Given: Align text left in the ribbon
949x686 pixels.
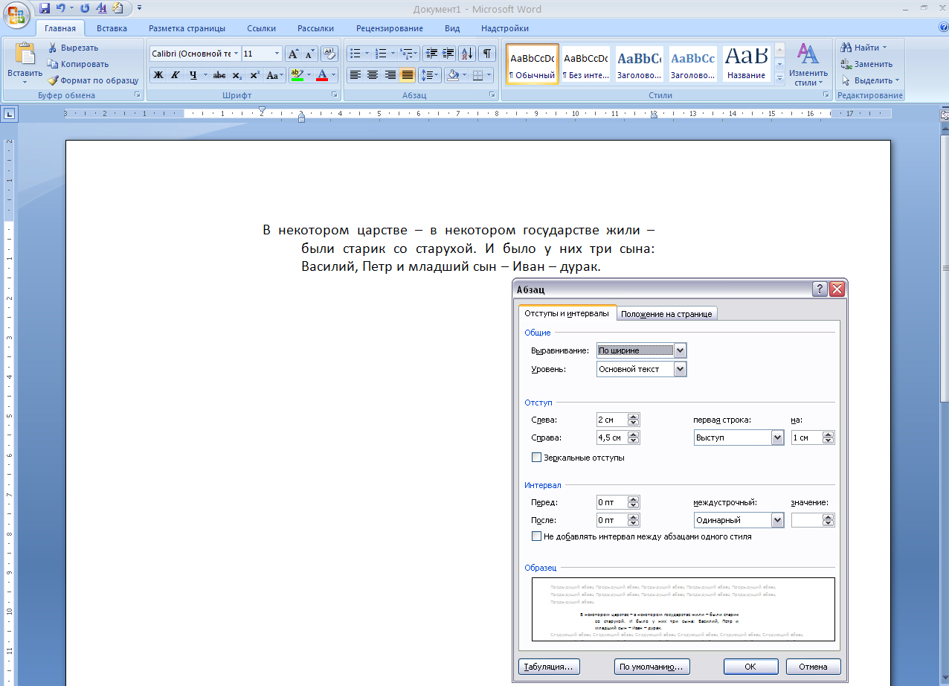Looking at the screenshot, I should 355,75.
